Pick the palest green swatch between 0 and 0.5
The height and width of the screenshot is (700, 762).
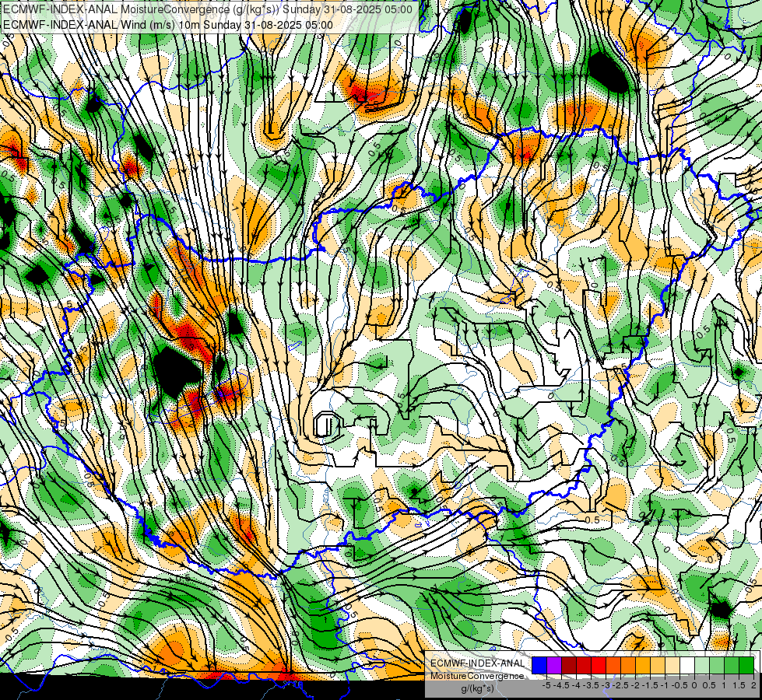pyautogui.click(x=702, y=666)
